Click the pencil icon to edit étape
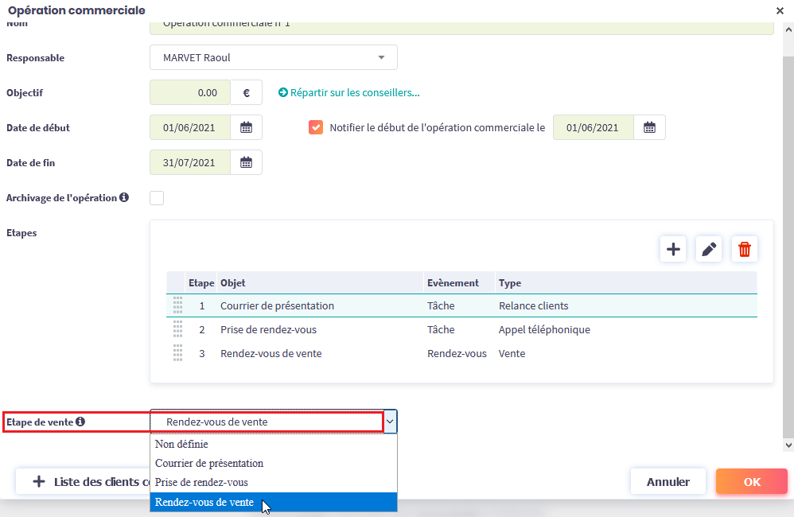 [708, 249]
